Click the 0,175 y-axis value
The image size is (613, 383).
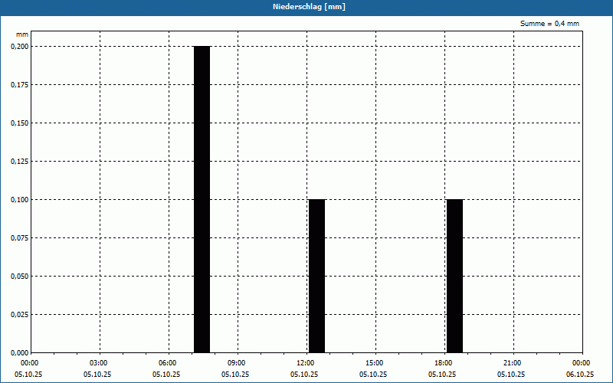point(20,85)
